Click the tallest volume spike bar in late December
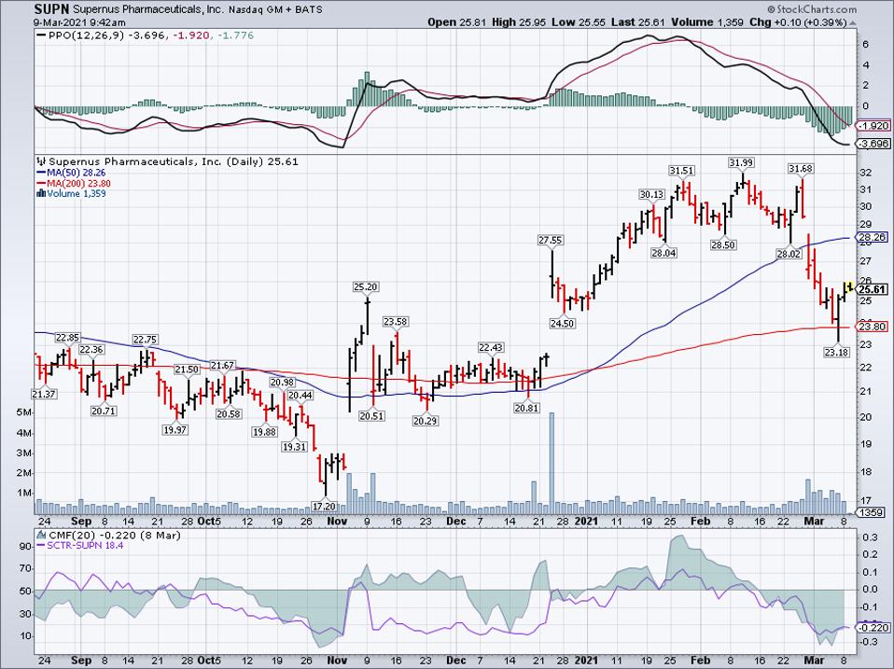The height and width of the screenshot is (669, 894). 552,464
